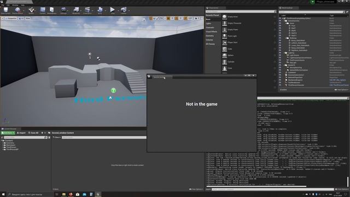Click the Output Log vertical scrollbar
Screen dimensions: 350x197
348,181
